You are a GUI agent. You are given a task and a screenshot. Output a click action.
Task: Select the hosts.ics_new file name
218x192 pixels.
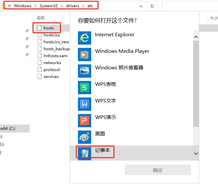(x=56, y=42)
